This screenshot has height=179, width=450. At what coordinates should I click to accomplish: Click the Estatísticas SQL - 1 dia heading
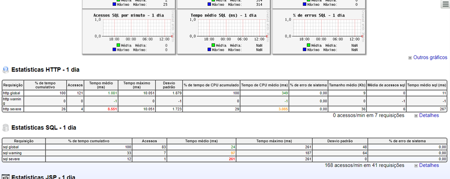44,128
